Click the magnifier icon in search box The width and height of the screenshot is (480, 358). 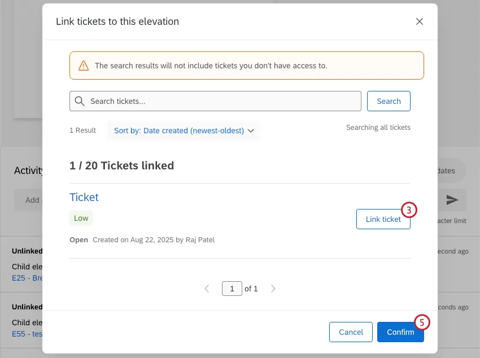point(80,101)
